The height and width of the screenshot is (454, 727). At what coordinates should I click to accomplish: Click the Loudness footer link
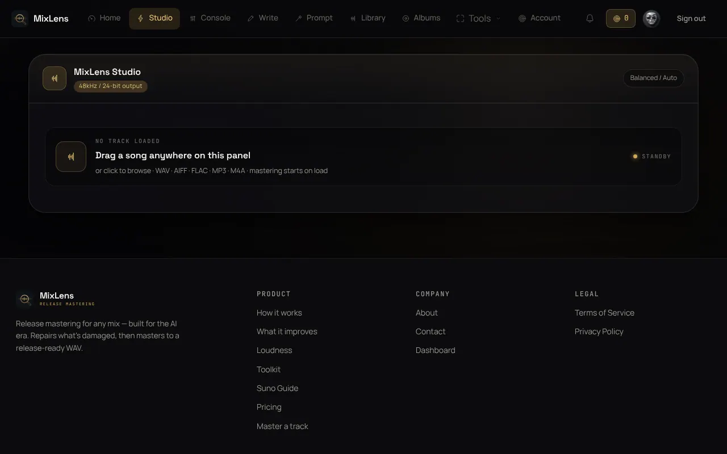[274, 350]
